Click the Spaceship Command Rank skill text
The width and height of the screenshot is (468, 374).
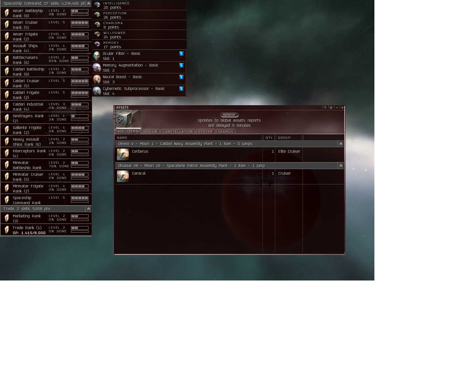coord(27,200)
